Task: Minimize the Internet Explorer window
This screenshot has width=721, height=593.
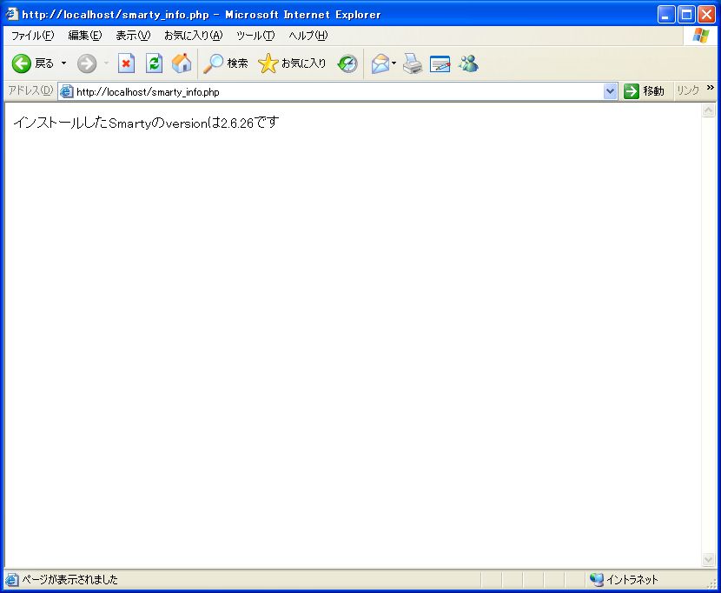Action: coord(665,14)
